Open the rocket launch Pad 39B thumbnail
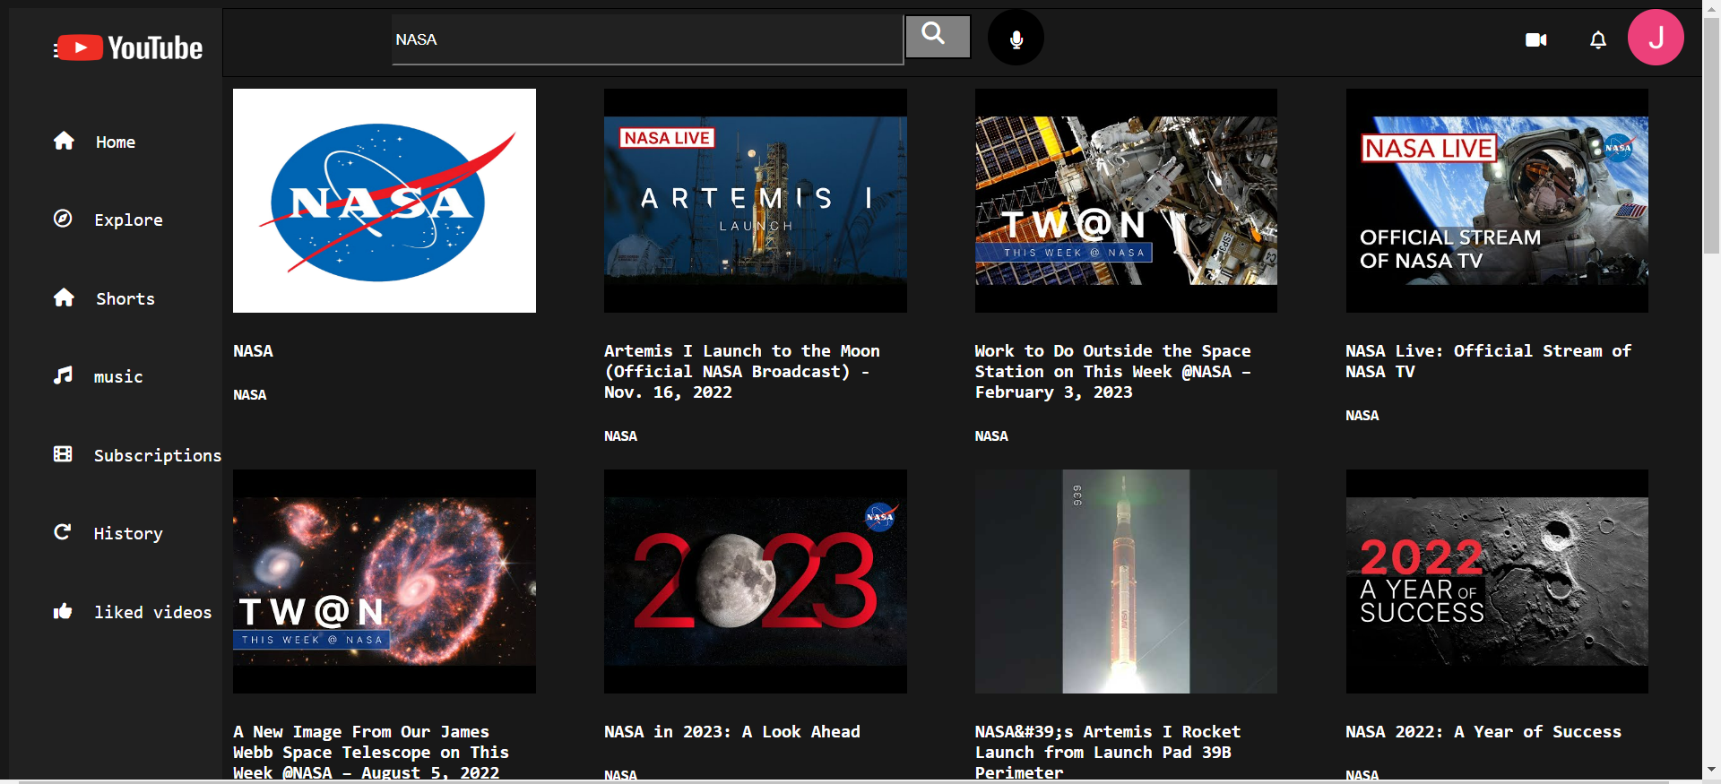 [x=1127, y=582]
